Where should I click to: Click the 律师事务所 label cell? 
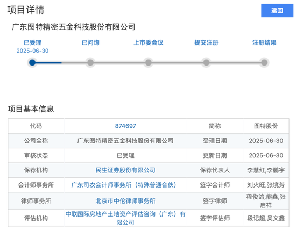36,201
